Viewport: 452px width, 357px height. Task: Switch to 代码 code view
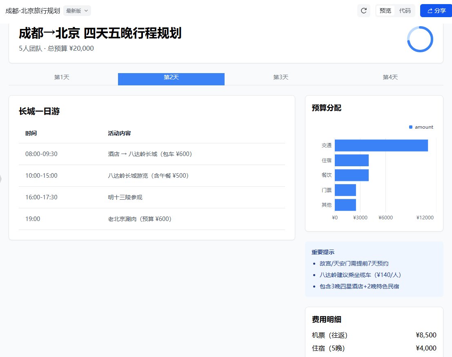tap(405, 11)
